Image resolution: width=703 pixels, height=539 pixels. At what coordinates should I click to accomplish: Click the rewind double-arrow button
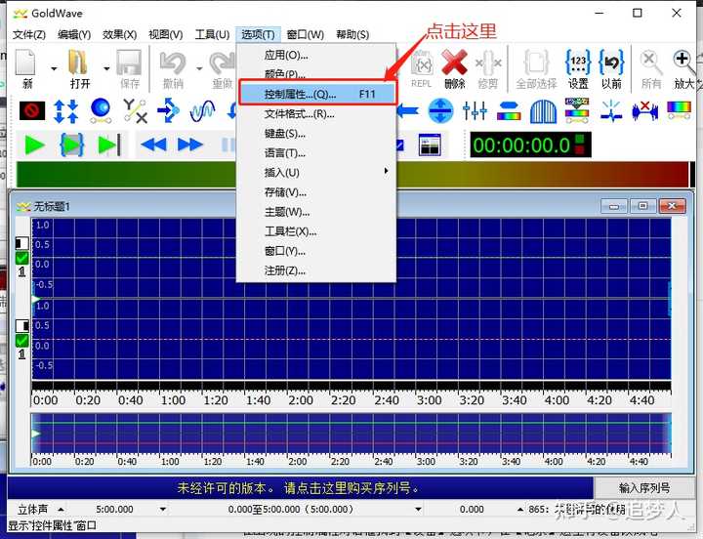(x=154, y=145)
